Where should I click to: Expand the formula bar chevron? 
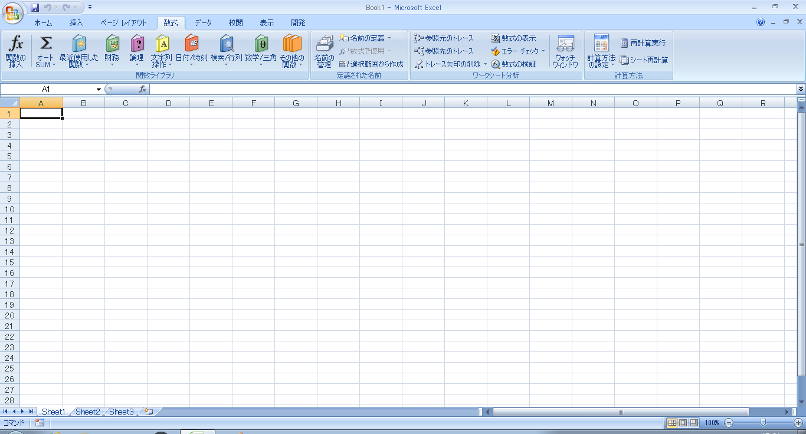tap(801, 88)
